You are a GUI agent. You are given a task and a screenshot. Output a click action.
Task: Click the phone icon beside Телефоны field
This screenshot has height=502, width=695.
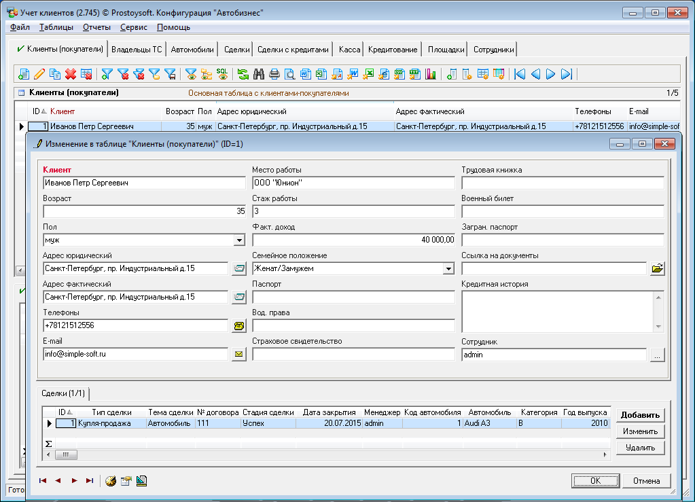tap(238, 326)
